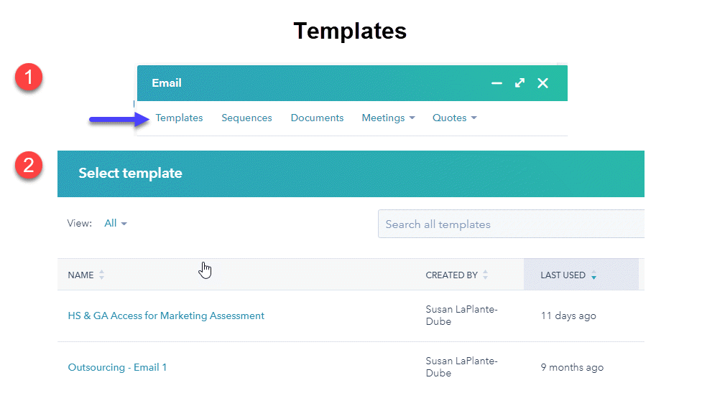Screen dimensions: 702x403
Task: Open the Documents tab
Action: pos(317,118)
